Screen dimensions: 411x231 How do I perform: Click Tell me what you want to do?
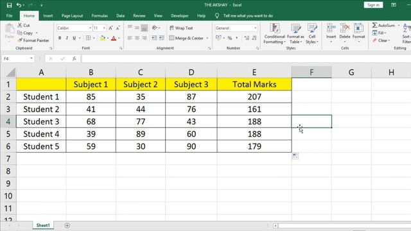(x=248, y=15)
